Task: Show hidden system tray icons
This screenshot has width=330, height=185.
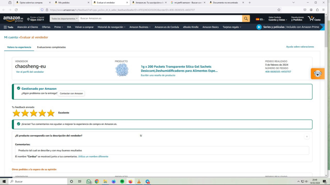Action: pyautogui.click(x=298, y=181)
